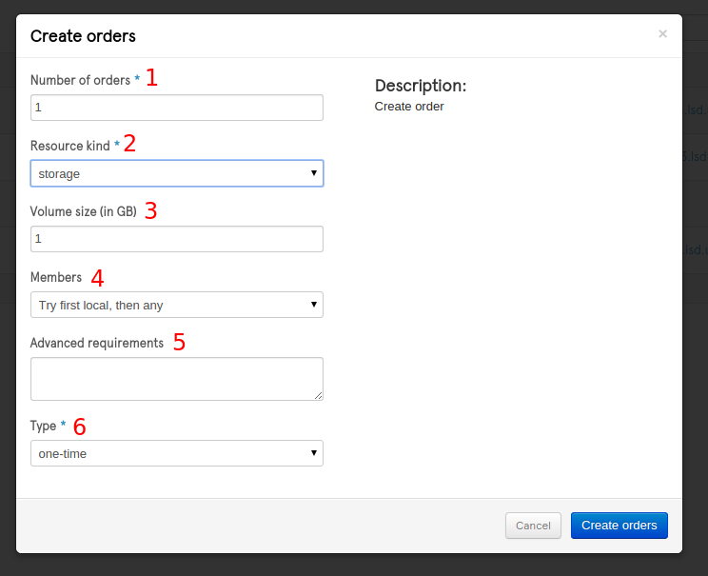Image resolution: width=708 pixels, height=576 pixels.
Task: Click the Number of orders label
Action: coord(80,80)
